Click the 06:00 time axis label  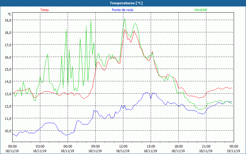(68, 147)
